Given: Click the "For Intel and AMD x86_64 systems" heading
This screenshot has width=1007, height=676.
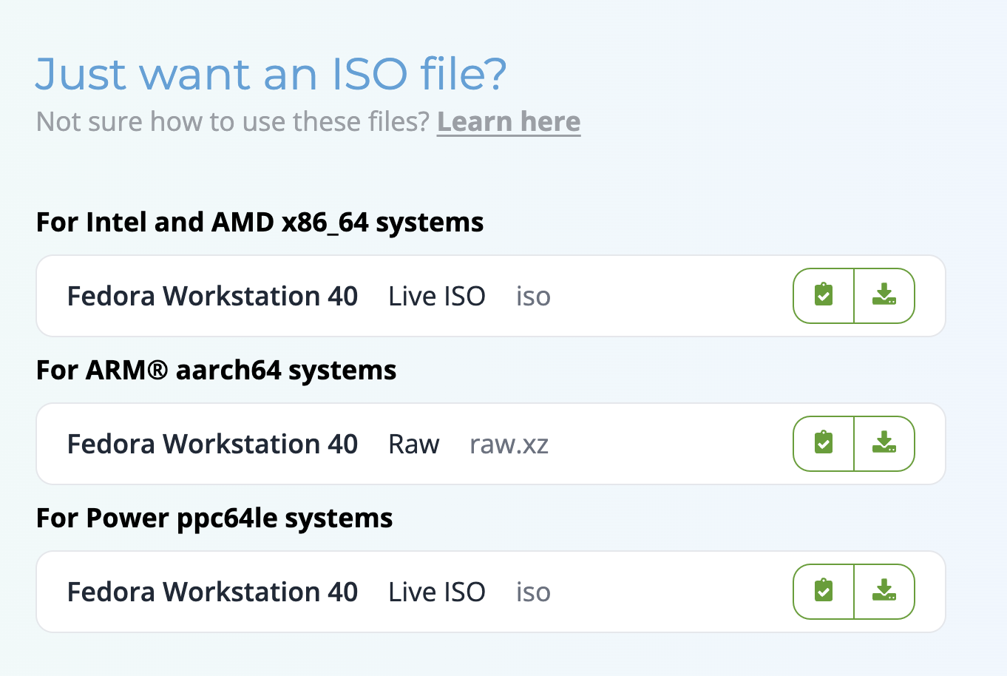Looking at the screenshot, I should [260, 222].
